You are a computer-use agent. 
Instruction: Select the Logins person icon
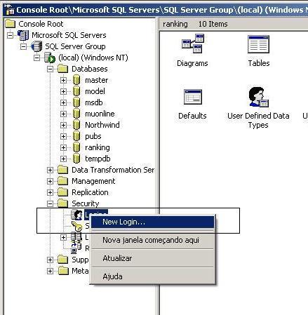click(76, 215)
